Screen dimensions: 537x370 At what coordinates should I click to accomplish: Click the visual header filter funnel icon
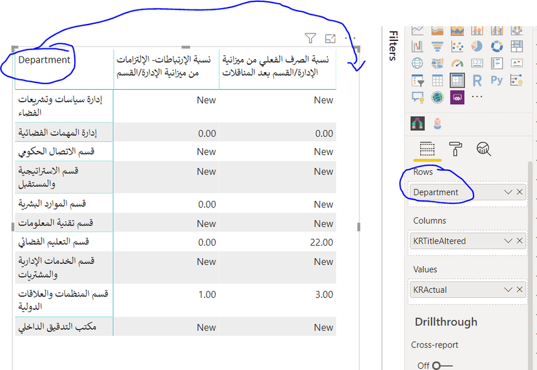310,38
